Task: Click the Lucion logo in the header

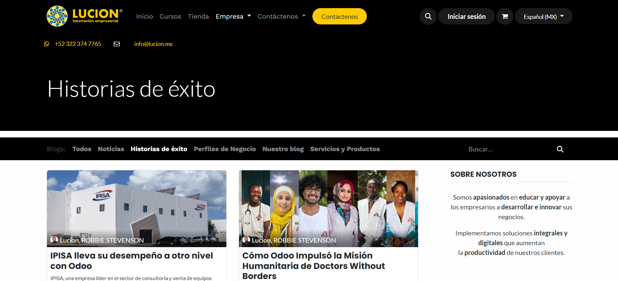Action: click(85, 16)
